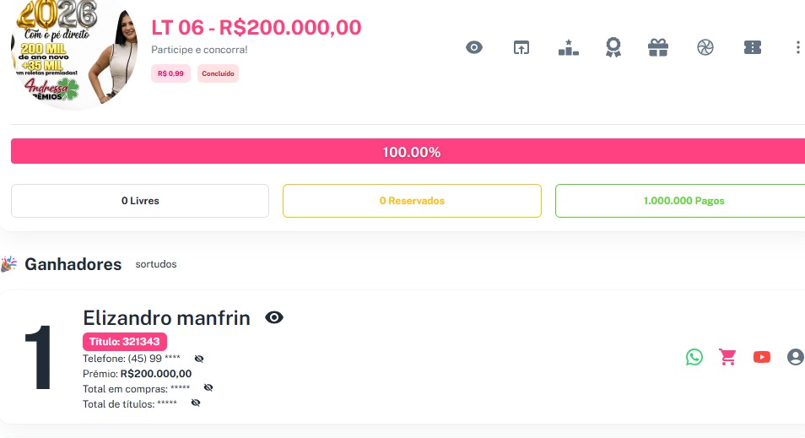This screenshot has width=805, height=438.
Task: Open the ticket icon in toolbar
Action: point(753,48)
